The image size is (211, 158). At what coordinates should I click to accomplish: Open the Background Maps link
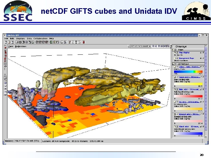(186, 58)
